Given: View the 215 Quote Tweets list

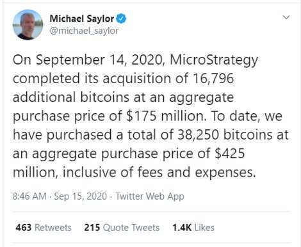Looking at the screenshot, I should click(122, 228).
